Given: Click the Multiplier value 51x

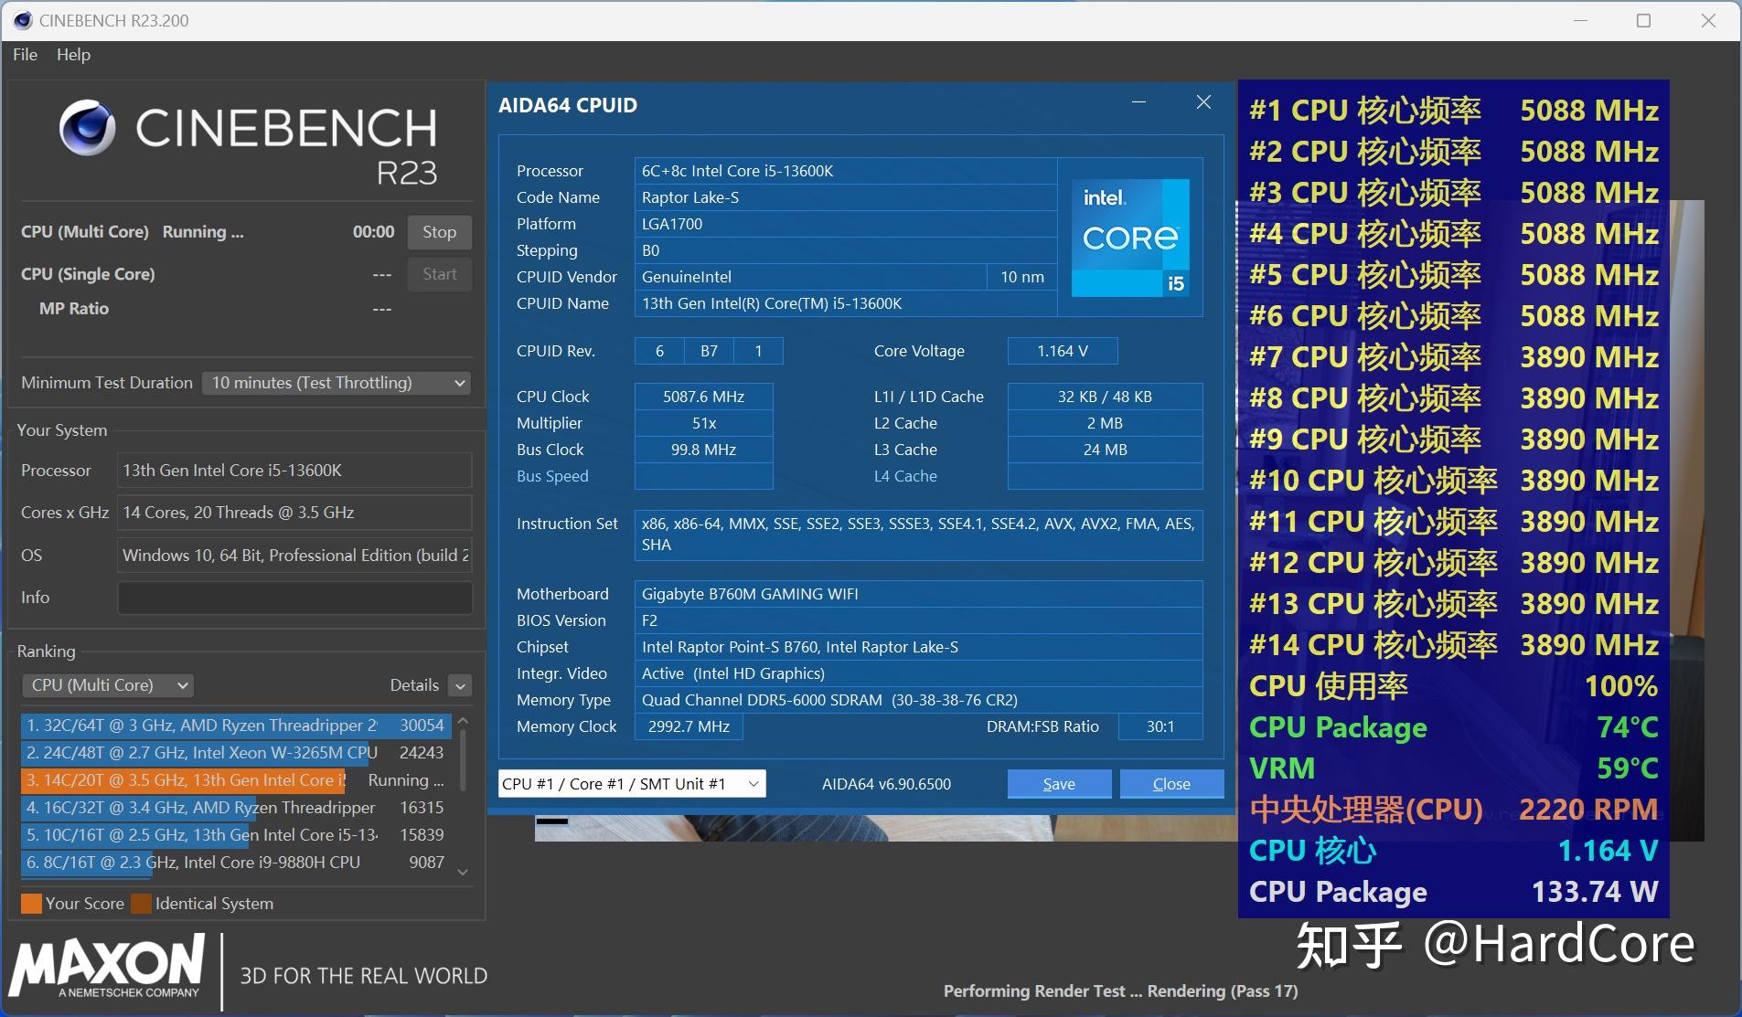Looking at the screenshot, I should click(703, 423).
